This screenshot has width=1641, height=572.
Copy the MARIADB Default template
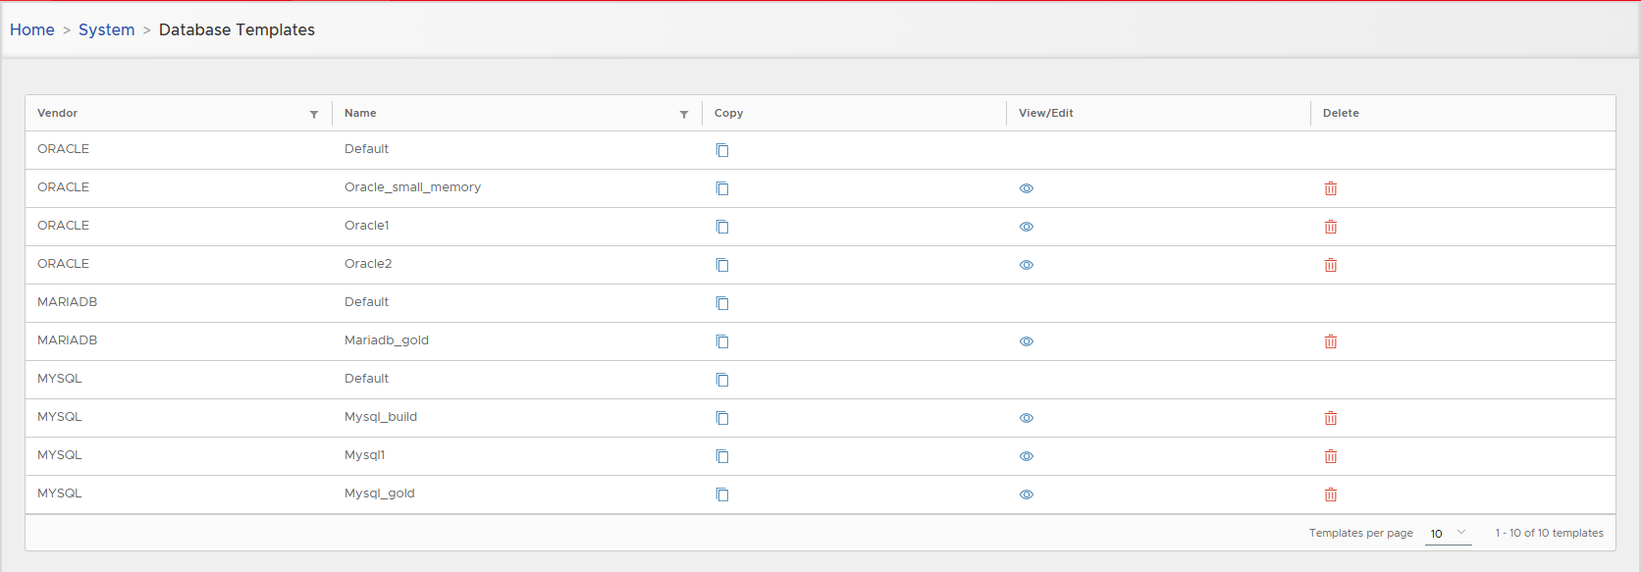coord(722,303)
